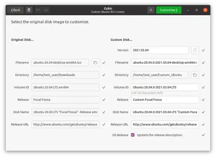Click the 'Custom Disk...' heading
Screen dimensions: 216x157
coord(121,40)
